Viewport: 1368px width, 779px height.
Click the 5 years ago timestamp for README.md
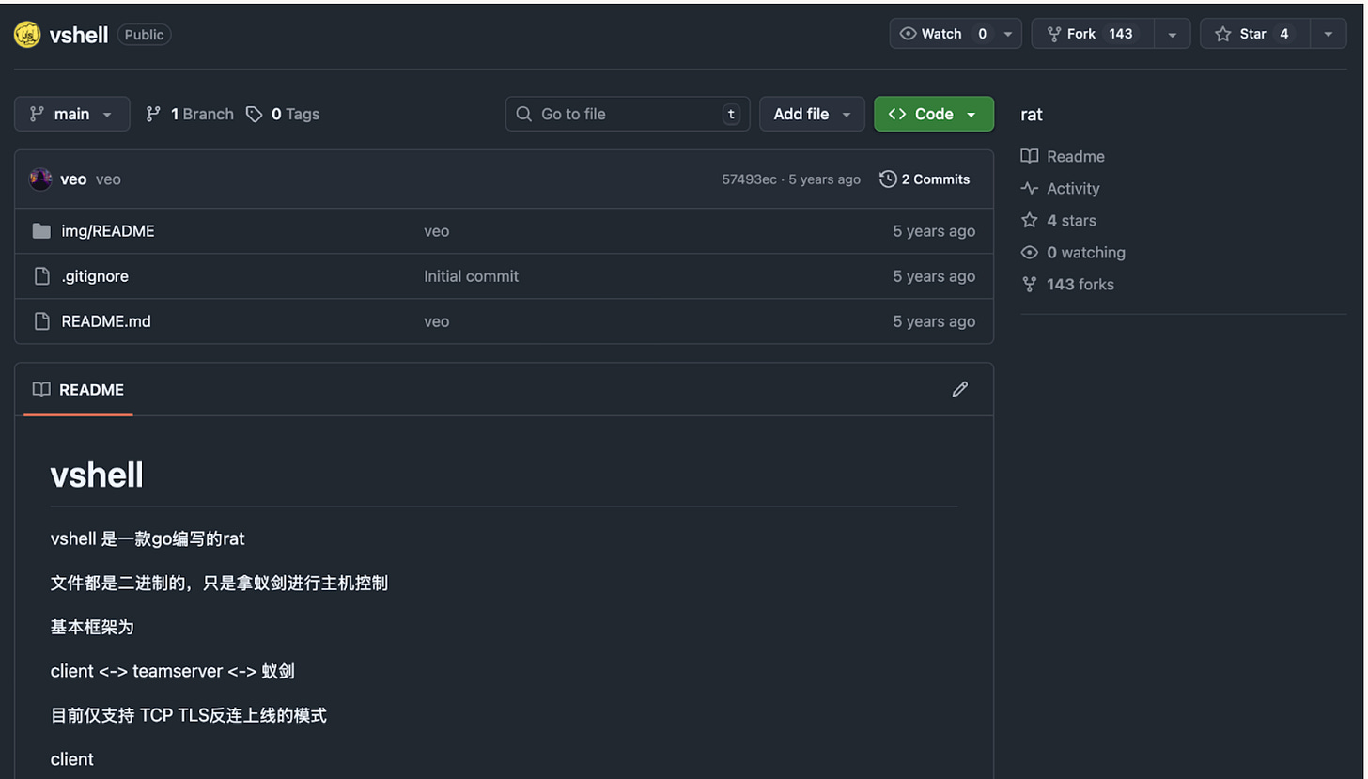point(934,321)
